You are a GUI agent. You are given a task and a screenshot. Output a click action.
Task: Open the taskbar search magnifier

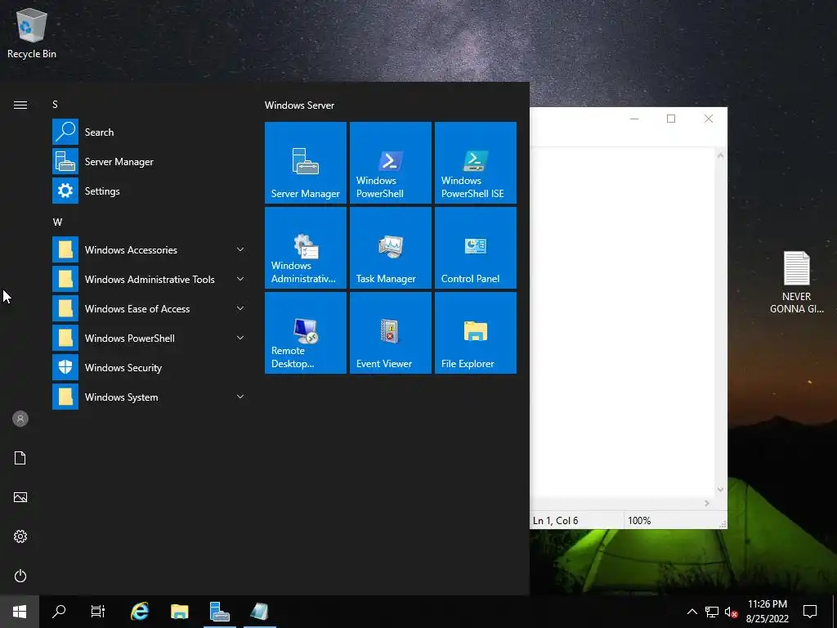pyautogui.click(x=59, y=612)
